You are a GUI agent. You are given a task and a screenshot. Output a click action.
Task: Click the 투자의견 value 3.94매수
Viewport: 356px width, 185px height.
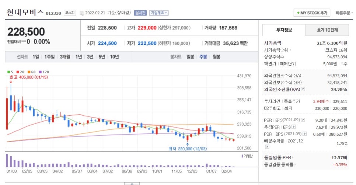pos(321,101)
